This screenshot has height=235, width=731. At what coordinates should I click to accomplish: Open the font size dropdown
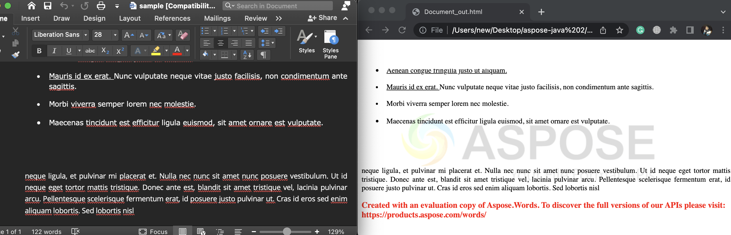(115, 35)
